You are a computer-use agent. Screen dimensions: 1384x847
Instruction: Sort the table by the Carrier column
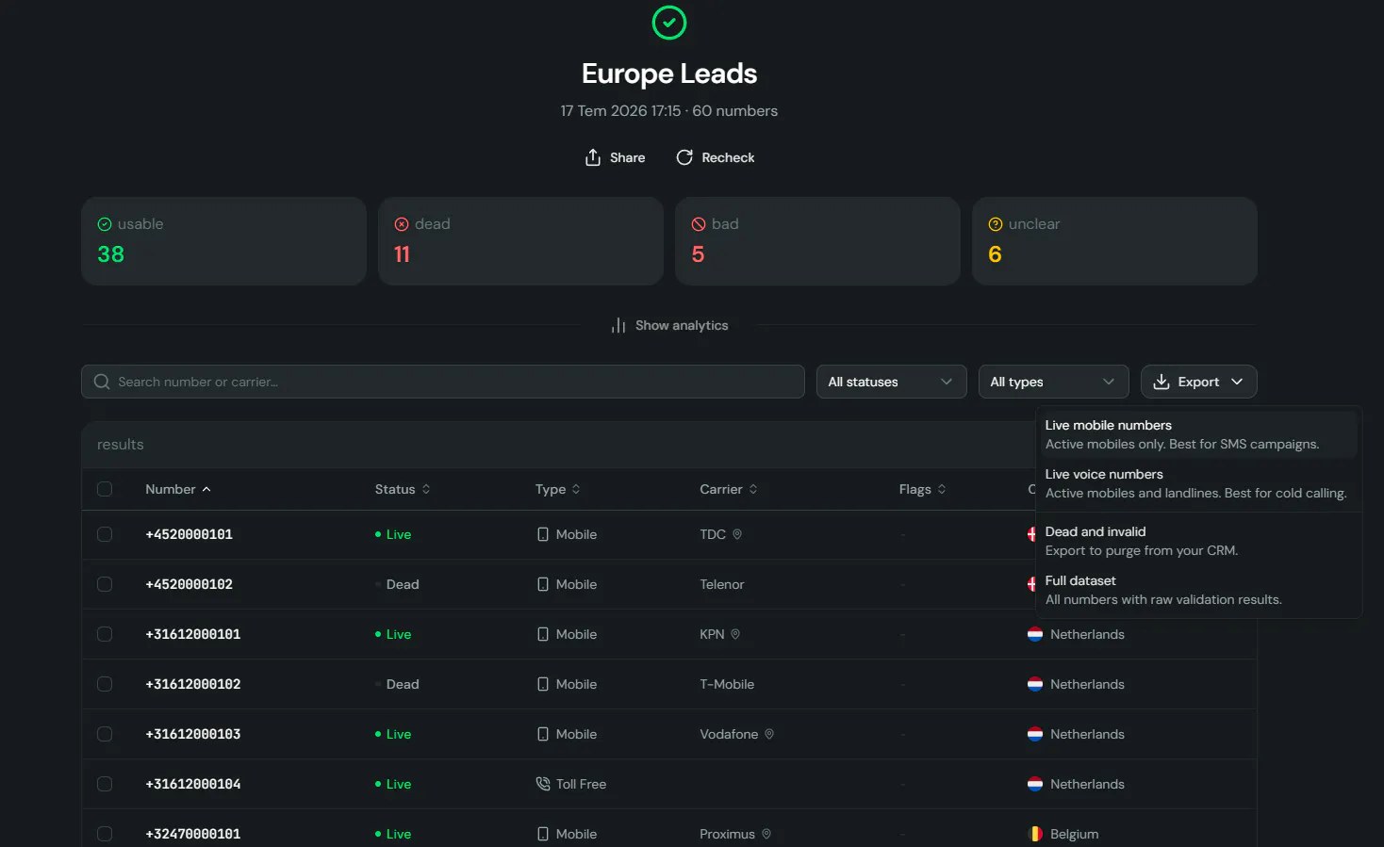729,489
